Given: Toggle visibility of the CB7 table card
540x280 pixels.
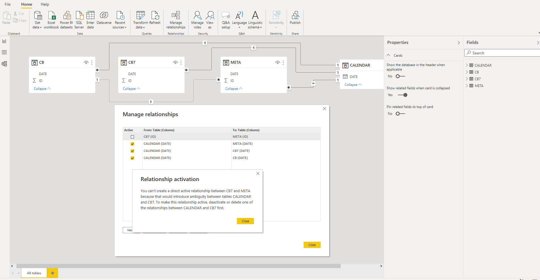Looking at the screenshot, I should pyautogui.click(x=175, y=63).
